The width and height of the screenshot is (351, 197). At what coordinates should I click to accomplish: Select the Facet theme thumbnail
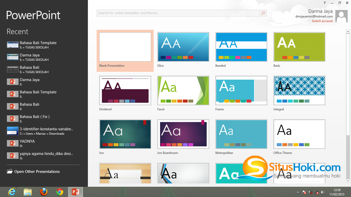(x=183, y=91)
